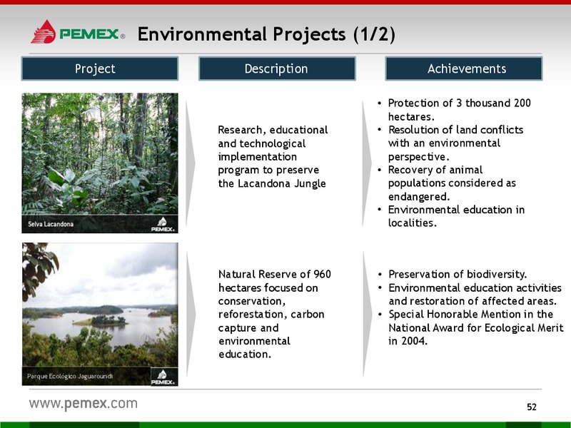This screenshot has width=571, height=428.
Task: Open the www.pemex.com link
Action: pyautogui.click(x=84, y=404)
